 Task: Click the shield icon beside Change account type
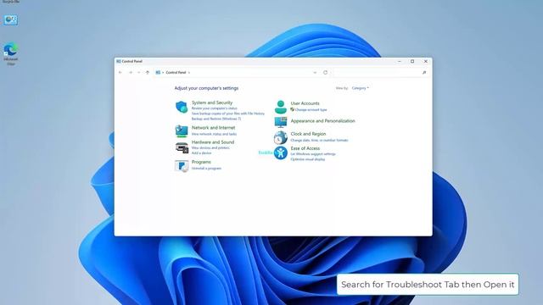tap(292, 109)
